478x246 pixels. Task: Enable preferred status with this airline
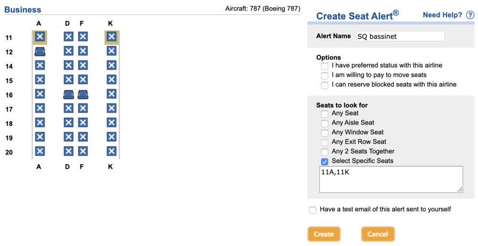[x=325, y=66]
